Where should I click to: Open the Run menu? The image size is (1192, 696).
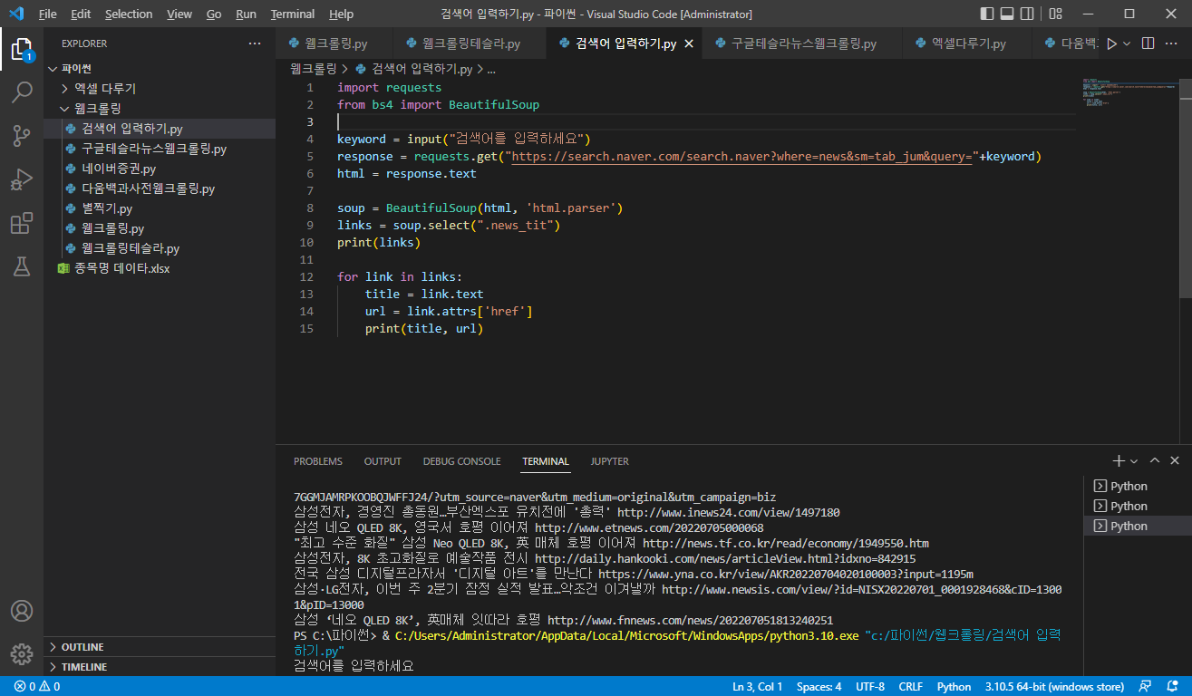point(246,14)
